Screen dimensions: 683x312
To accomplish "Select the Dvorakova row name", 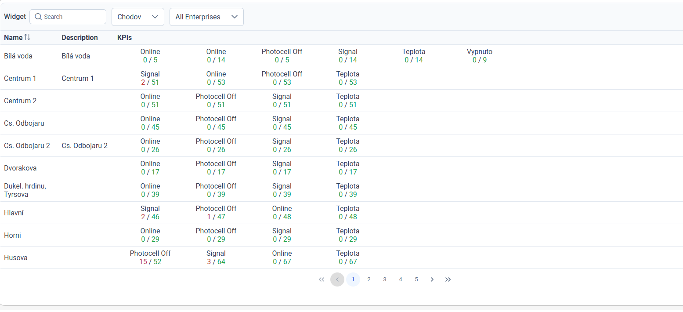I will (x=20, y=168).
